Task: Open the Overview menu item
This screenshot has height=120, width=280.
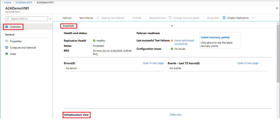Action: coord(27,27)
